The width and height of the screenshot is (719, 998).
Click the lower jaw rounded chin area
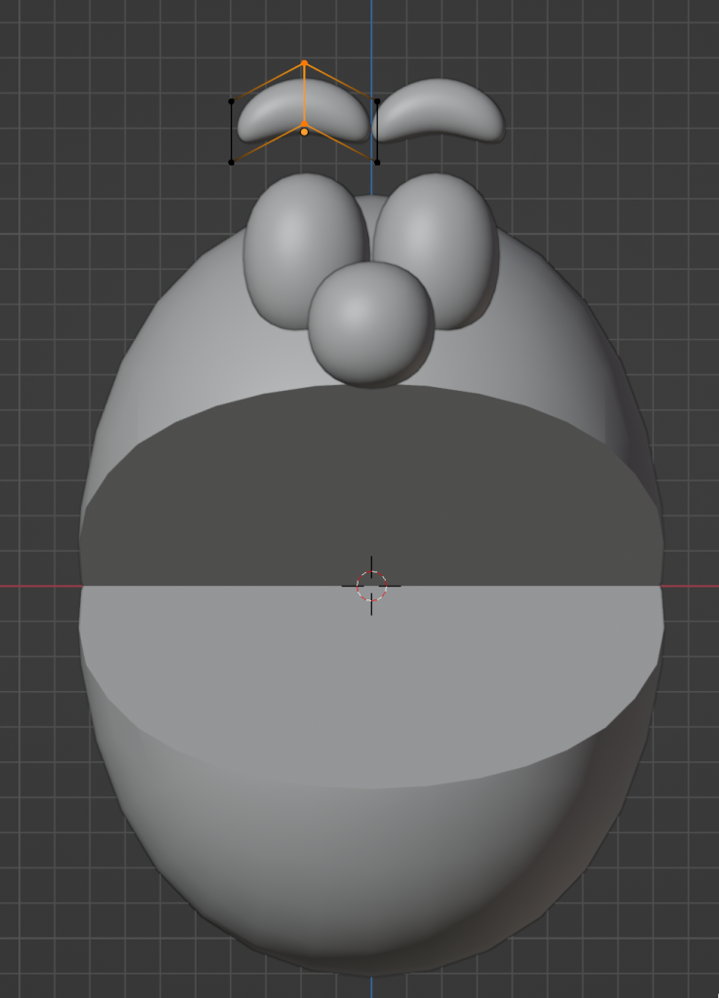click(x=370, y=877)
